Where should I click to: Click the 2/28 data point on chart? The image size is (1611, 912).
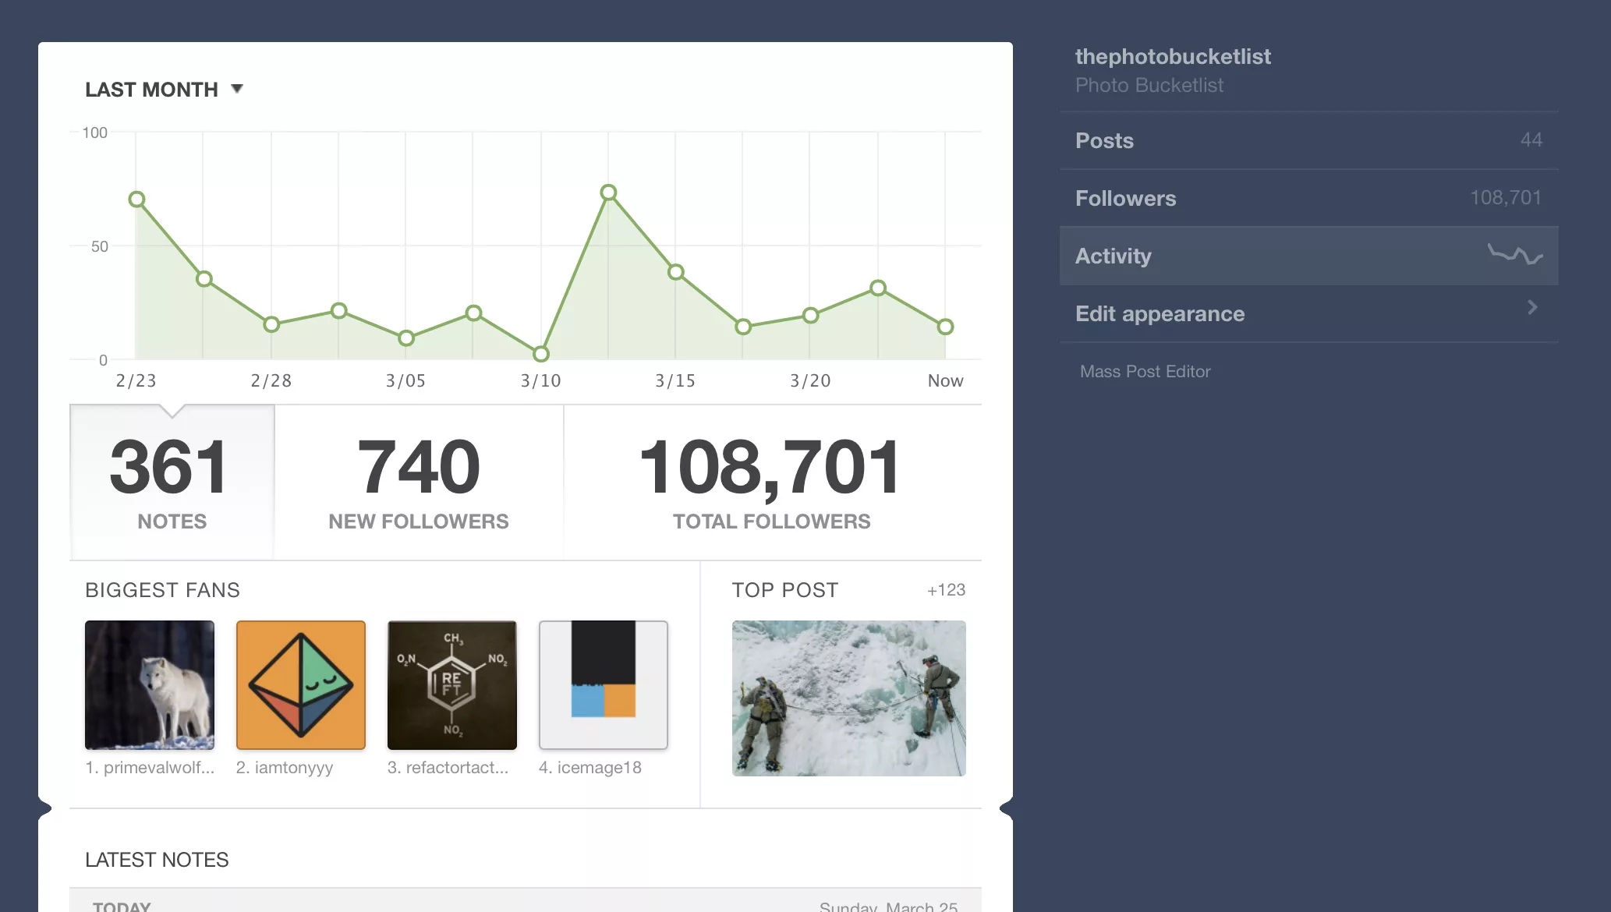[271, 324]
